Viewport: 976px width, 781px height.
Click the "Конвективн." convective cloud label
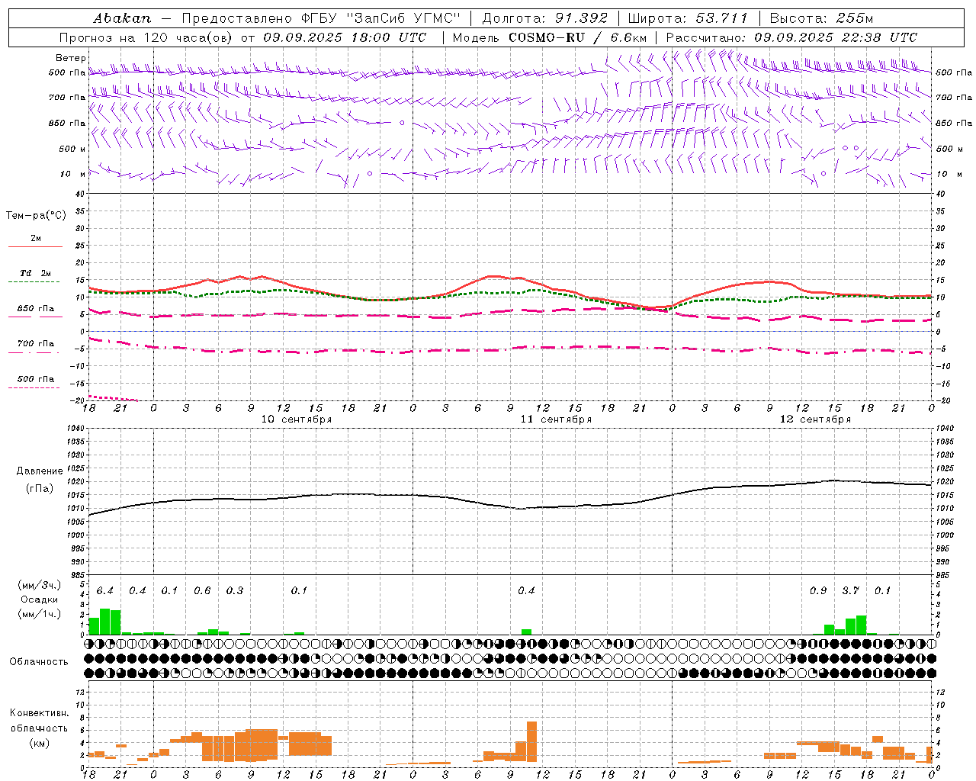[40, 713]
